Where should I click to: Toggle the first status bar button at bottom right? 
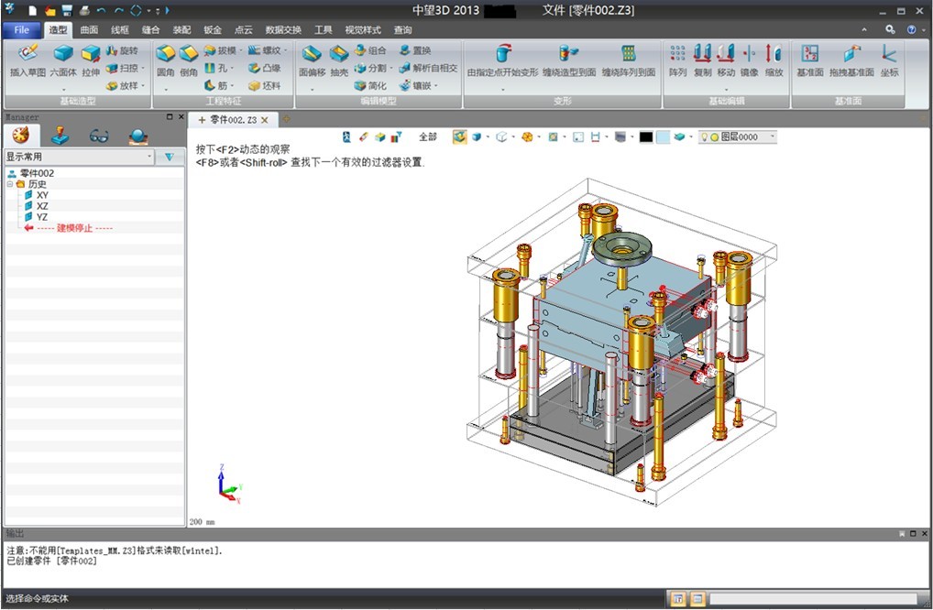click(x=678, y=599)
